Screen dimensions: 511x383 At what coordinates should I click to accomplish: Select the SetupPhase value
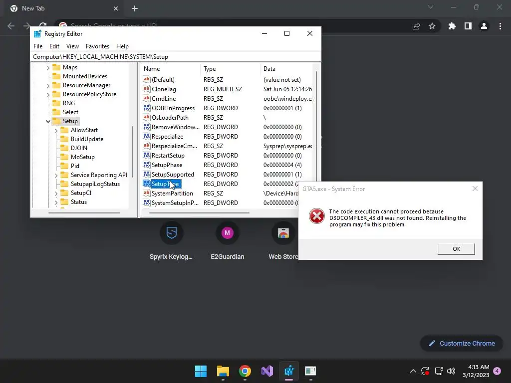coord(167,165)
